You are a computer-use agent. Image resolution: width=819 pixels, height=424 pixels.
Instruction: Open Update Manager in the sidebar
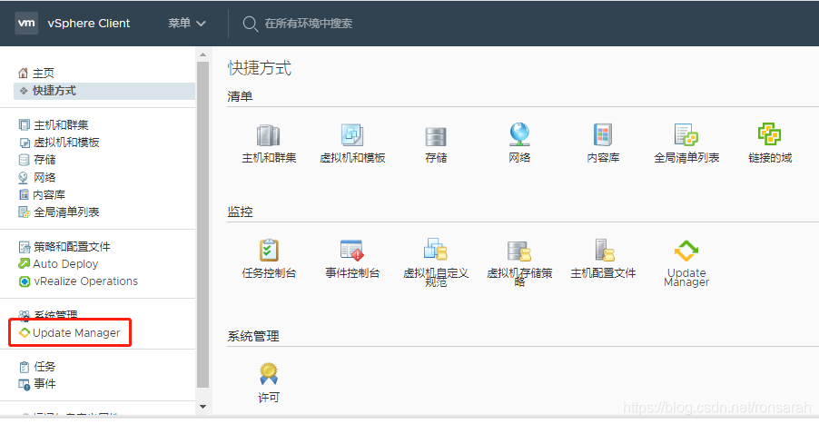point(70,332)
